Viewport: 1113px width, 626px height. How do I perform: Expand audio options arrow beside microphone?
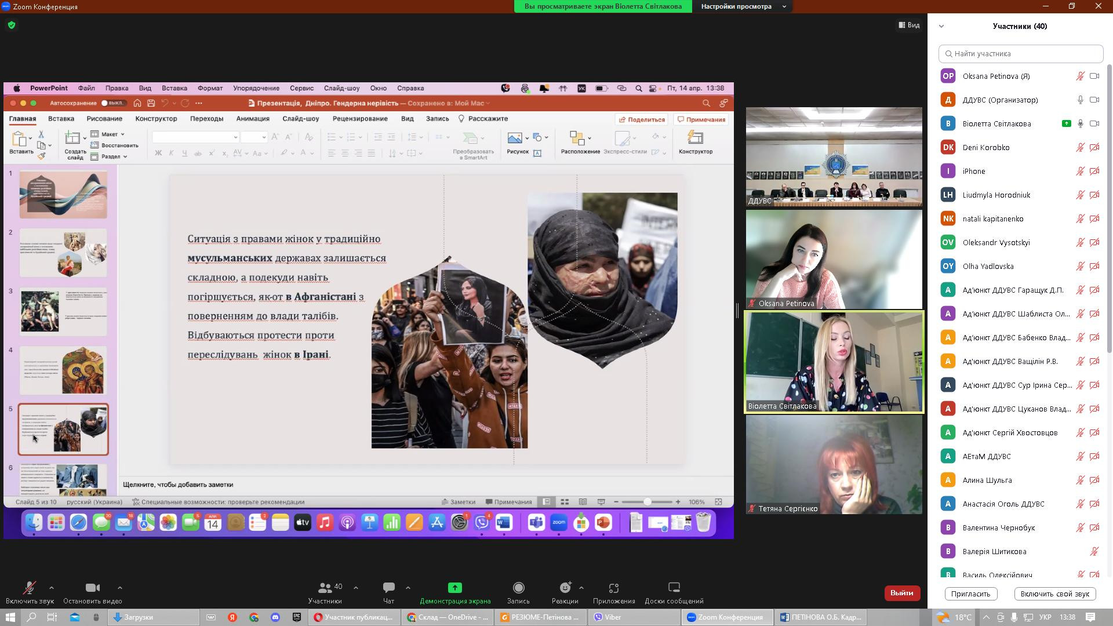point(52,588)
